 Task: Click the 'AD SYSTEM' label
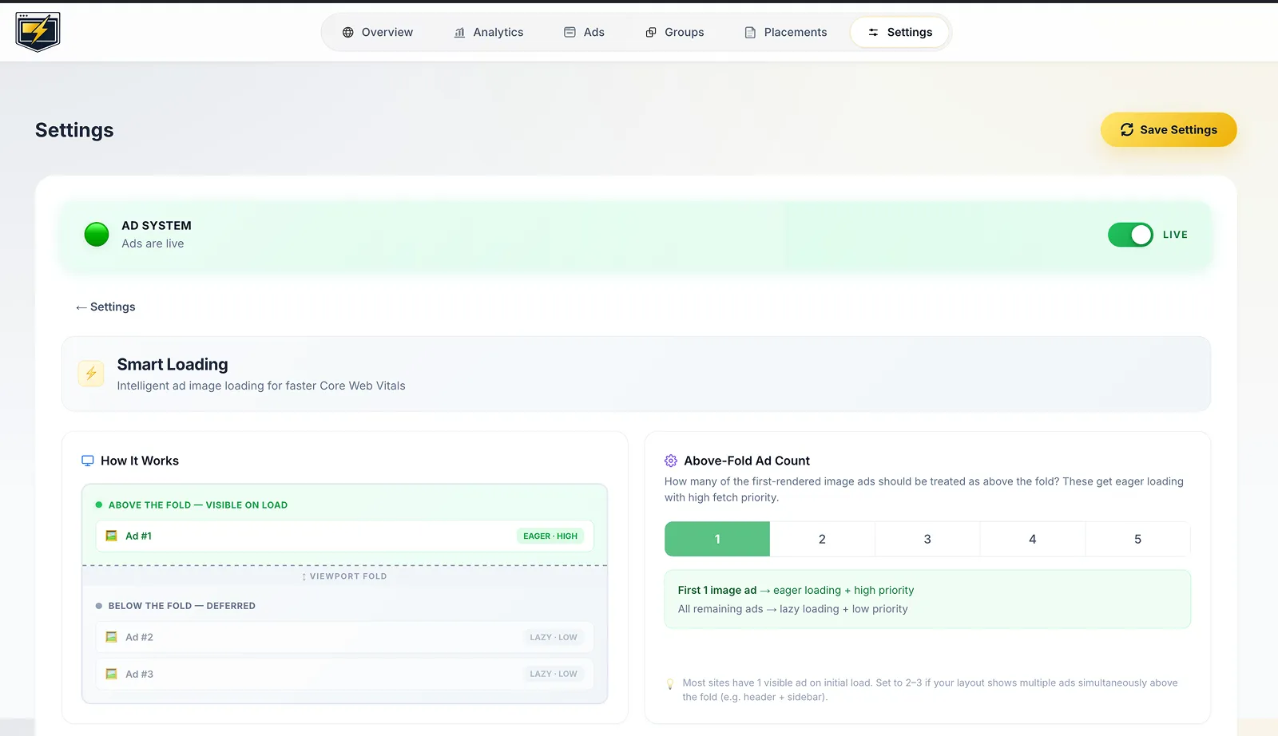(157, 226)
